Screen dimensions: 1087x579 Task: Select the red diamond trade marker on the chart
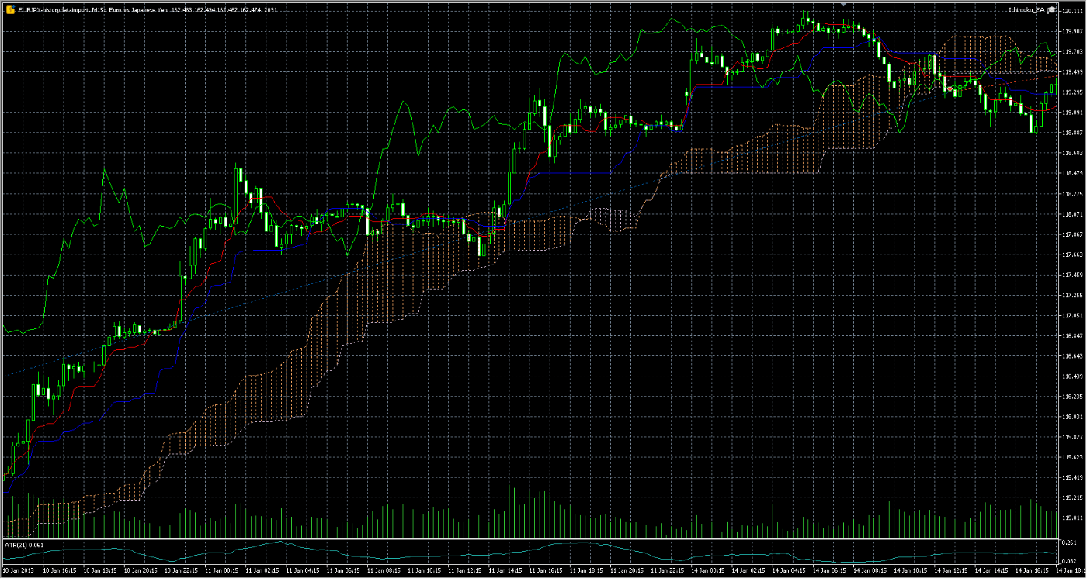point(950,90)
